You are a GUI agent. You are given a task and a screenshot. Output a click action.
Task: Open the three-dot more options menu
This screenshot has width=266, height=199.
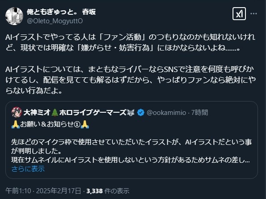click(254, 13)
